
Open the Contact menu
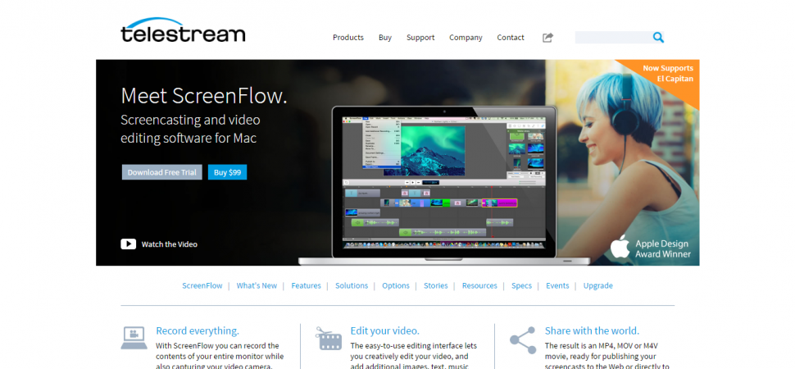tap(511, 38)
